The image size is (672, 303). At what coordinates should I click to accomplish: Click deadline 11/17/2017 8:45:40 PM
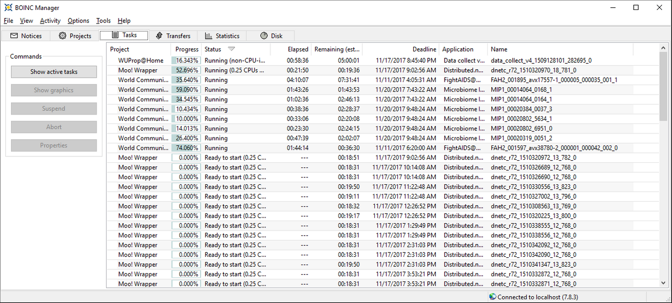click(x=406, y=60)
